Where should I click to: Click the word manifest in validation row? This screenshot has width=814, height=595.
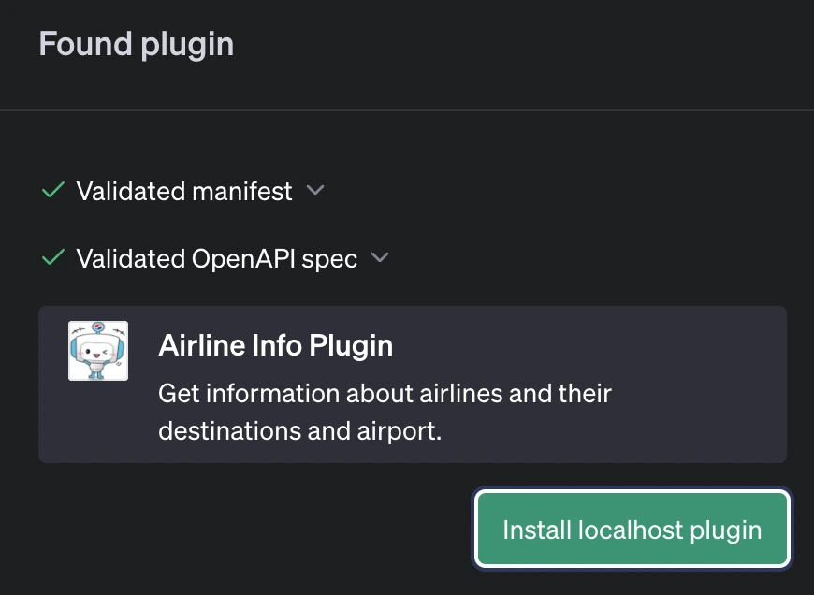[x=242, y=192]
